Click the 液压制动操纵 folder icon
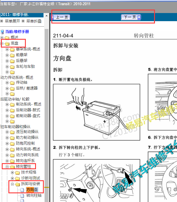177x202 pixels. [x=12, y=132]
